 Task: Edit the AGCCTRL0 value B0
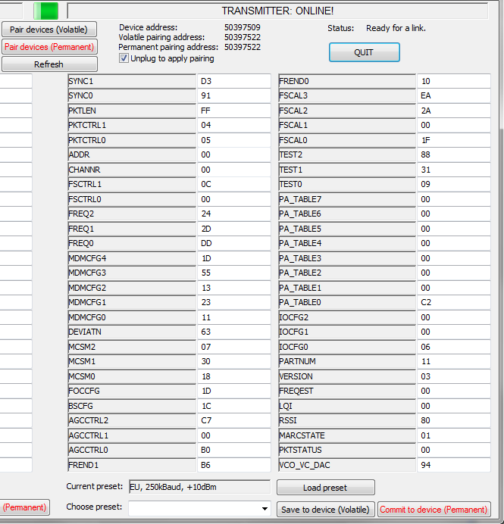coord(233,450)
